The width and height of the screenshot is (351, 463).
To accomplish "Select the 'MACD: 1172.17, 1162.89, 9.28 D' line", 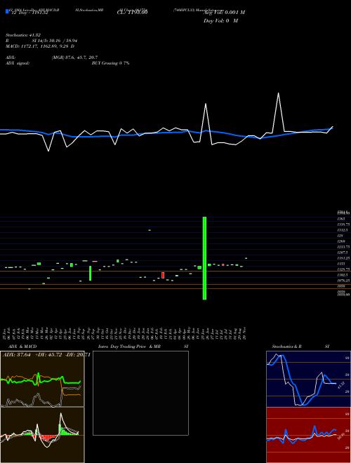I will point(40,46).
